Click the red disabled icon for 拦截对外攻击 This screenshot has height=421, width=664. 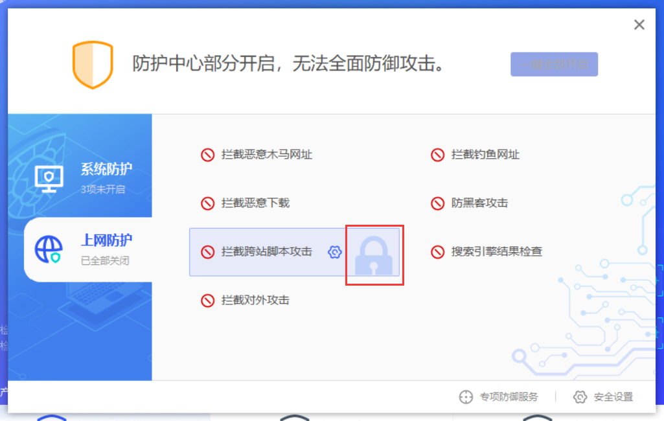[207, 301]
